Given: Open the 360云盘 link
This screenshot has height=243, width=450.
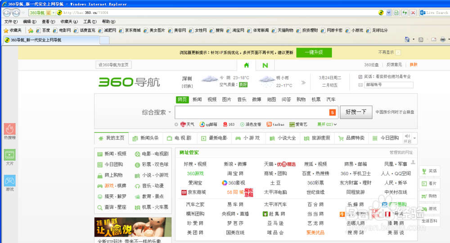Looking at the screenshot, I should tap(371, 65).
